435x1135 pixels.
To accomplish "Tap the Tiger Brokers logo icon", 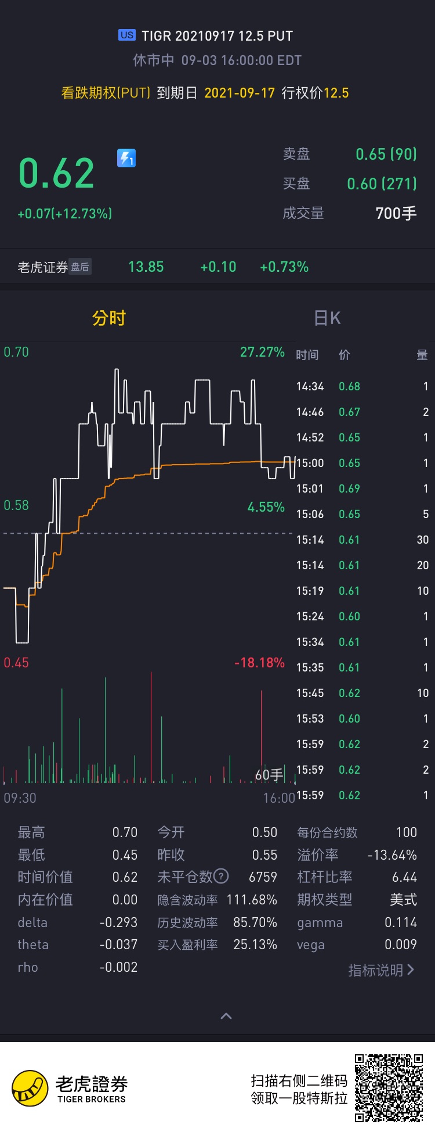I will click(30, 1089).
